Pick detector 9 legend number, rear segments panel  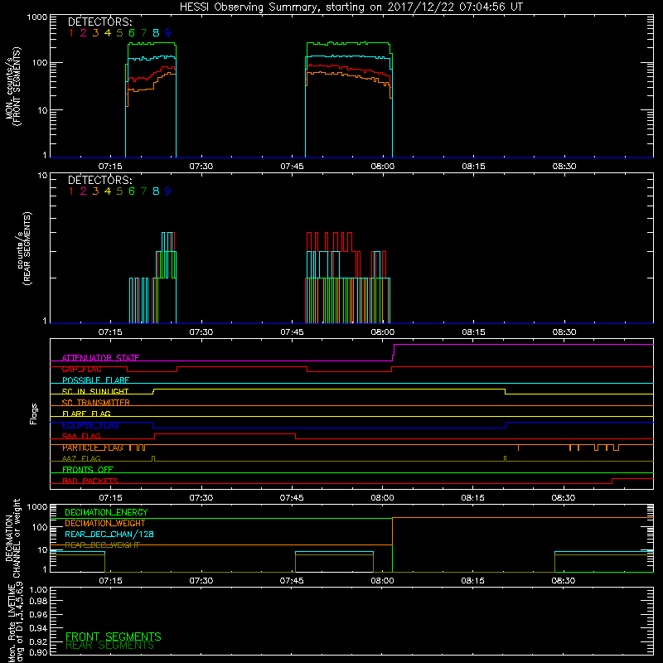pyautogui.click(x=168, y=191)
